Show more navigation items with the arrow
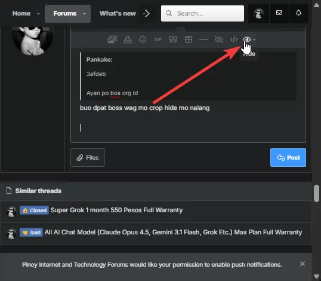The width and height of the screenshot is (321, 281). (146, 14)
